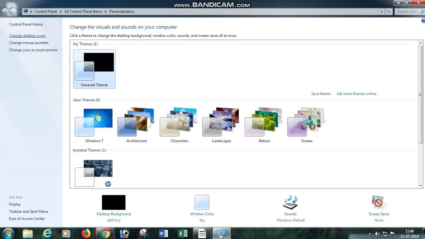
Task: Apply the Characters theme
Action: 179,125
